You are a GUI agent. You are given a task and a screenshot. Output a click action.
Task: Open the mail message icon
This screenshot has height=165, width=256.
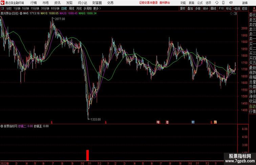(231, 3)
